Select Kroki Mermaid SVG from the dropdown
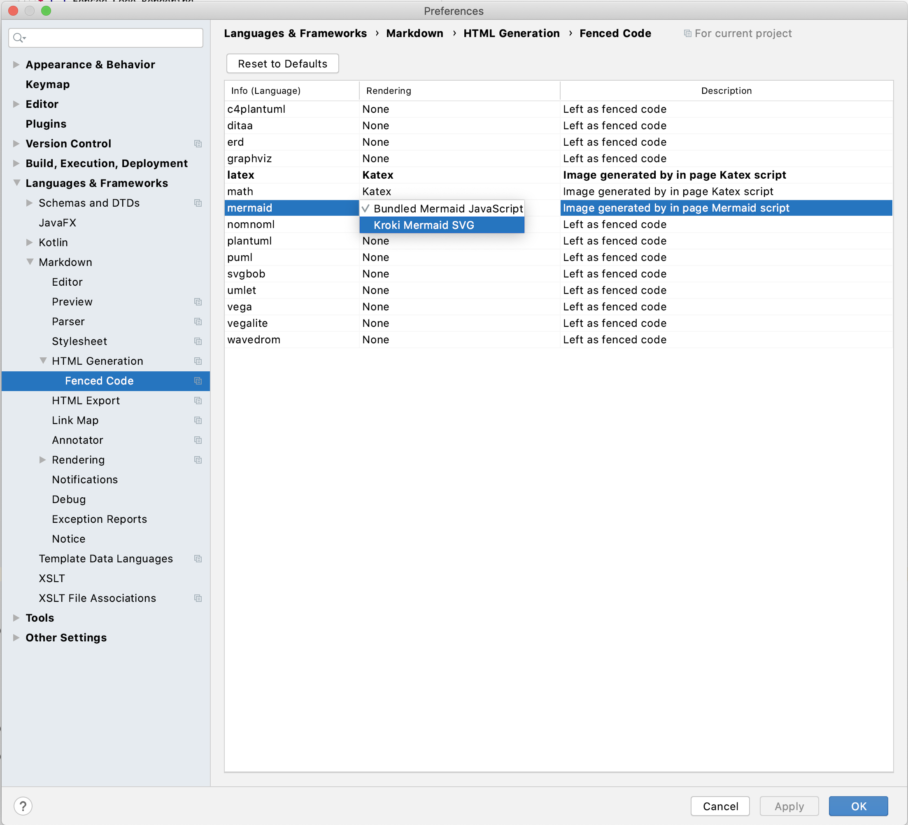The height and width of the screenshot is (825, 908). click(x=424, y=225)
